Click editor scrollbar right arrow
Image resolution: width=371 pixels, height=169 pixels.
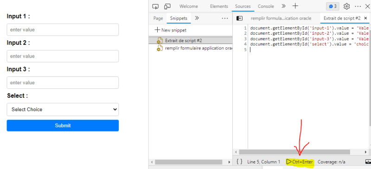pos(365,152)
